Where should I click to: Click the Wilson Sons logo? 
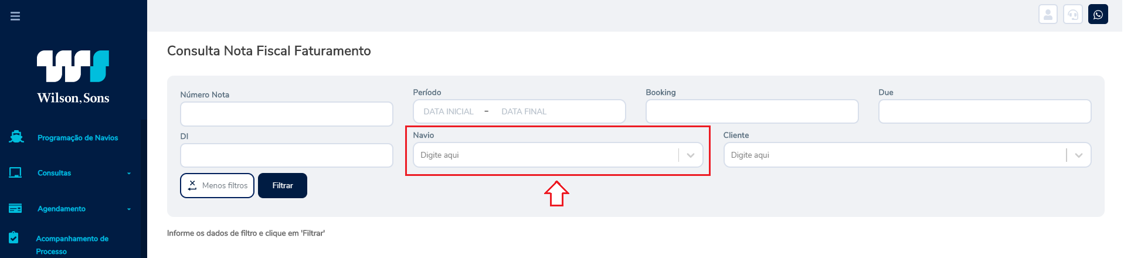point(73,77)
